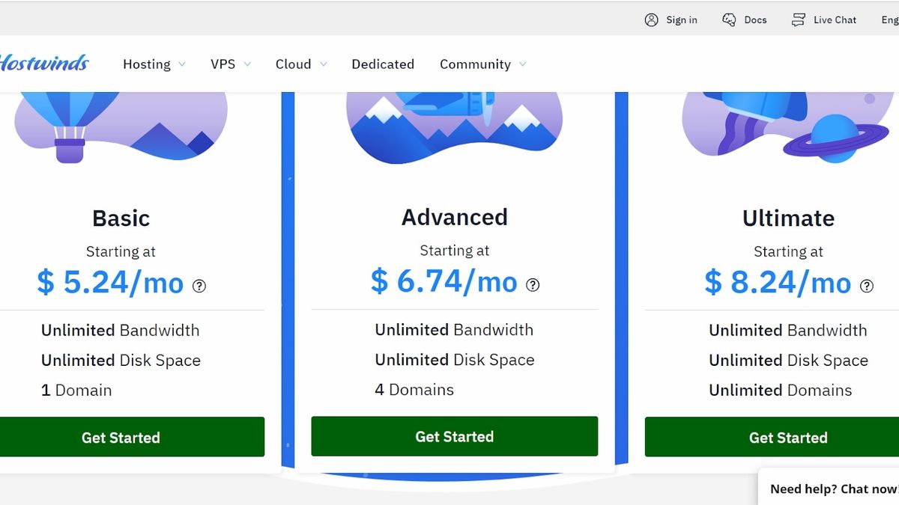Click the question mark tooltip beside $5.24/mo

[x=199, y=286]
